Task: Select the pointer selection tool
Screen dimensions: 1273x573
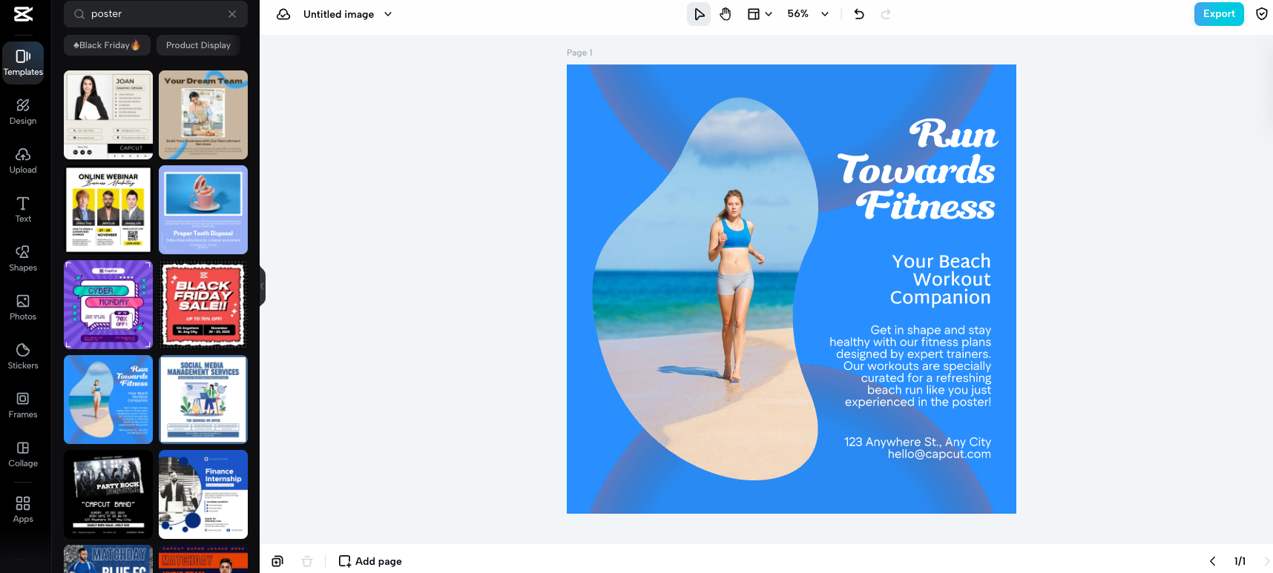Action: pos(699,14)
